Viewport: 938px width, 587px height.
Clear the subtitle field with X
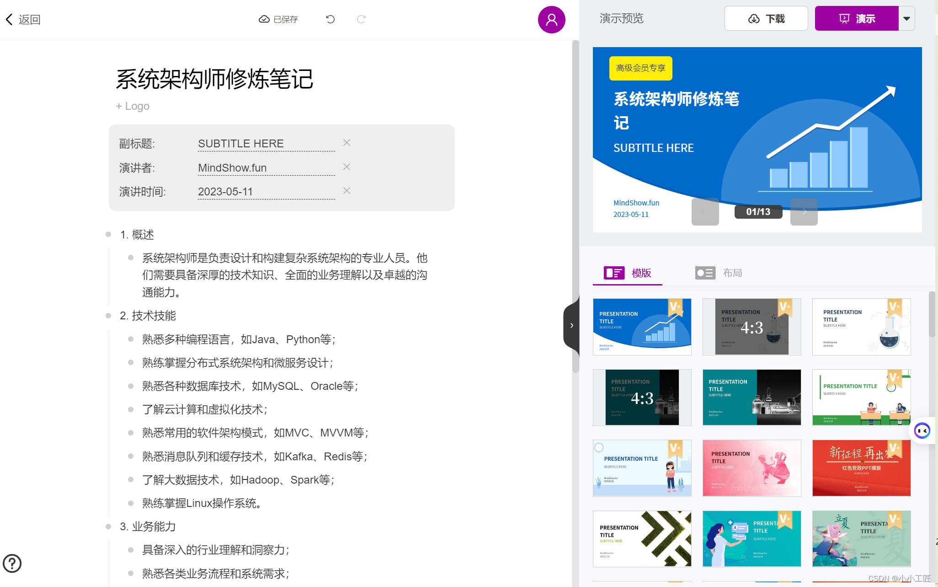coord(346,143)
